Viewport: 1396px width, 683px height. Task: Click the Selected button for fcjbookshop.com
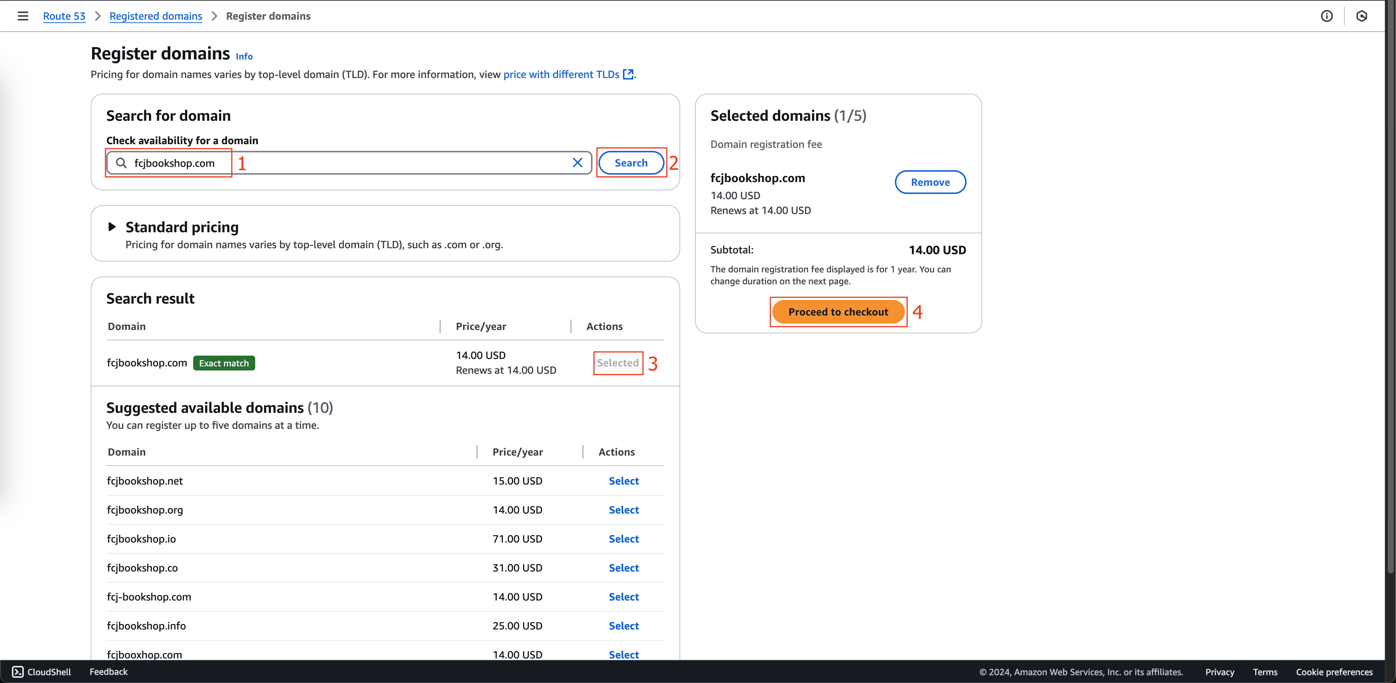[x=618, y=362]
